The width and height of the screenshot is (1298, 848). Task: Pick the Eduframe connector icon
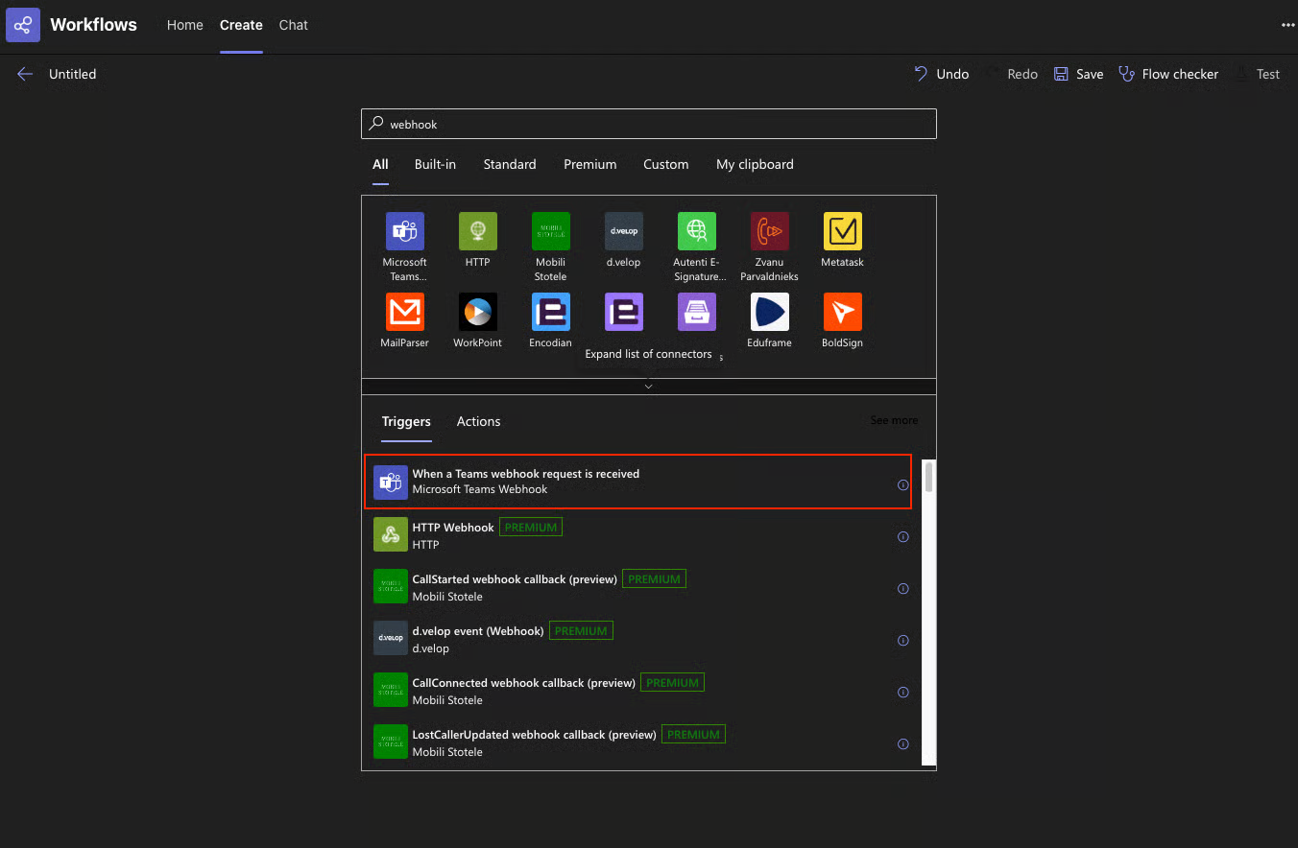tap(769, 312)
